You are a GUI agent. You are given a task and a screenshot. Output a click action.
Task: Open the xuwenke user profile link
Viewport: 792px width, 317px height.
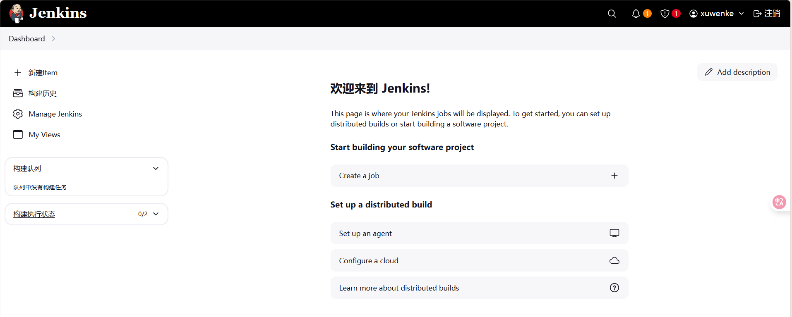[x=717, y=14]
